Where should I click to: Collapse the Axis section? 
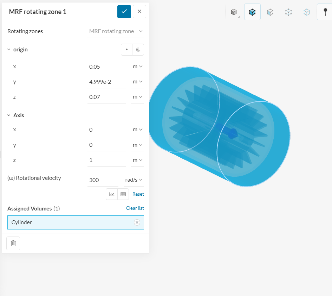pos(9,115)
